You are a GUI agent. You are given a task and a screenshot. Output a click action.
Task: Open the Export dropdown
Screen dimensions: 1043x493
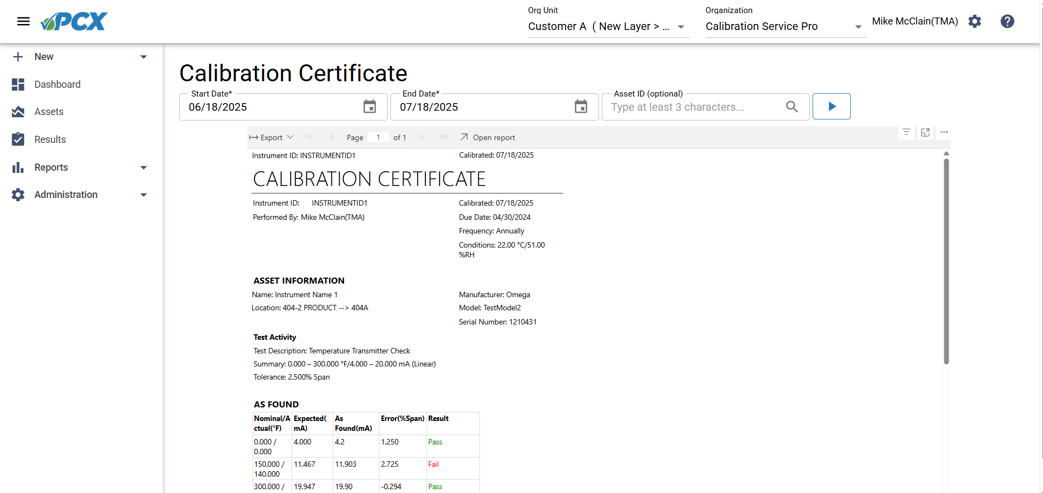pos(271,137)
